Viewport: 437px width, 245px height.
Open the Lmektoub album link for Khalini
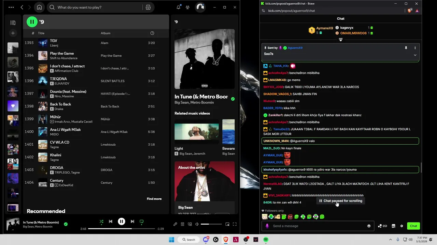click(x=108, y=157)
